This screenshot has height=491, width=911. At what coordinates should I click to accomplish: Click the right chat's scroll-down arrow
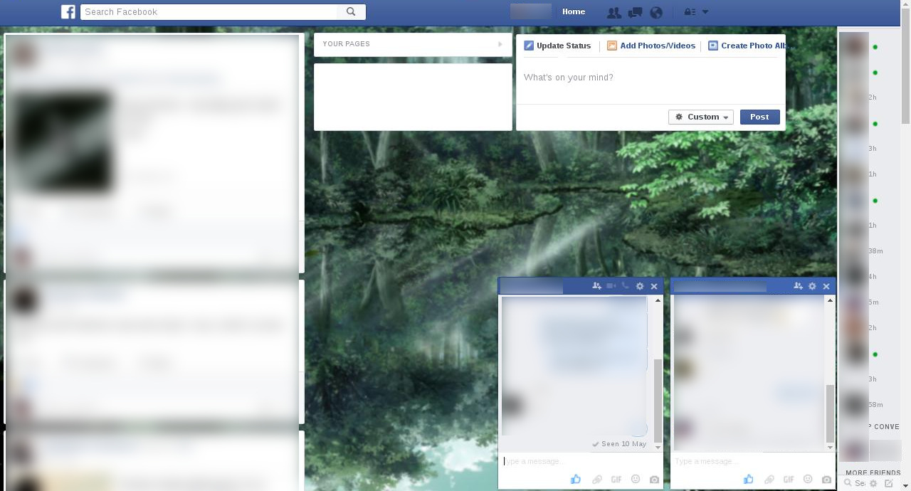tap(830, 447)
